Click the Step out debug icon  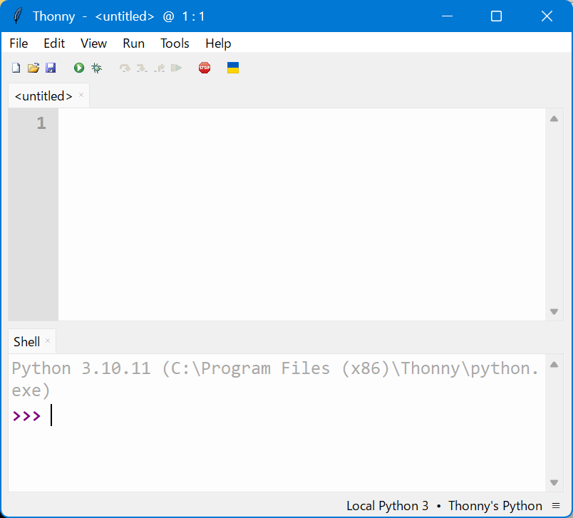point(160,68)
